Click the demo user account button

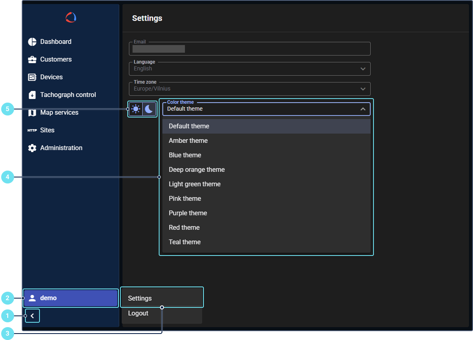click(x=71, y=298)
